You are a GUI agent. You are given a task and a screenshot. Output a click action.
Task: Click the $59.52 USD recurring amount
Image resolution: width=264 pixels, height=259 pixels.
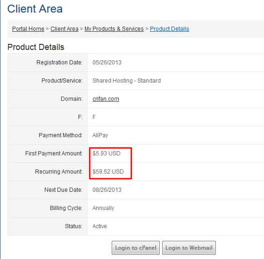[x=108, y=172]
